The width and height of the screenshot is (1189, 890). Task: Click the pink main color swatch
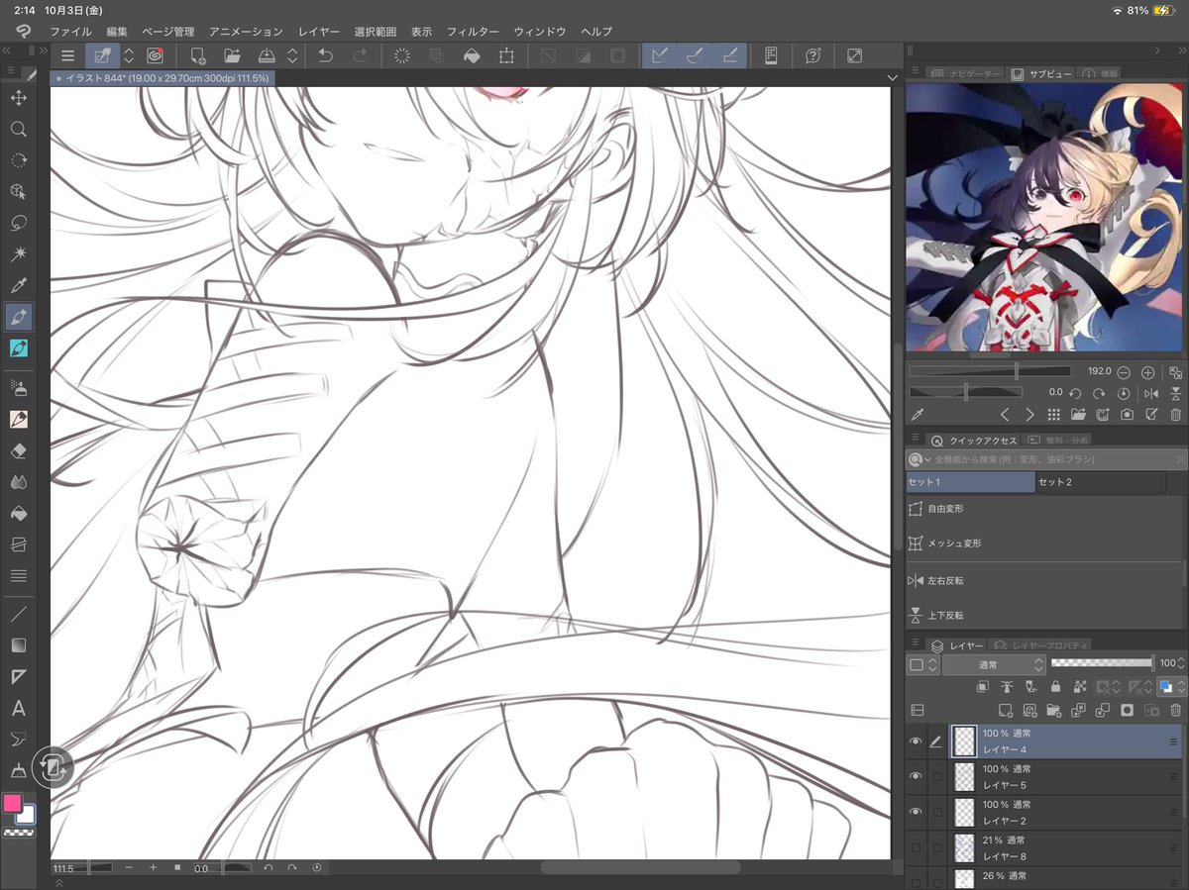click(12, 803)
